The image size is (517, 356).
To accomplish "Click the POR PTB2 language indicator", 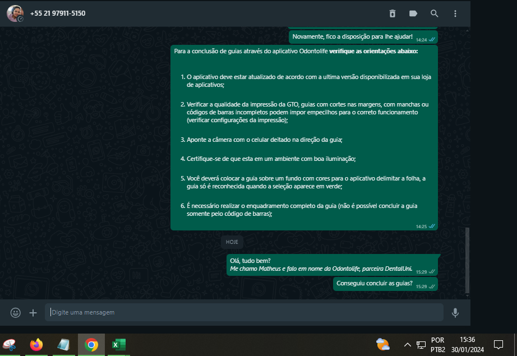I will click(x=438, y=345).
